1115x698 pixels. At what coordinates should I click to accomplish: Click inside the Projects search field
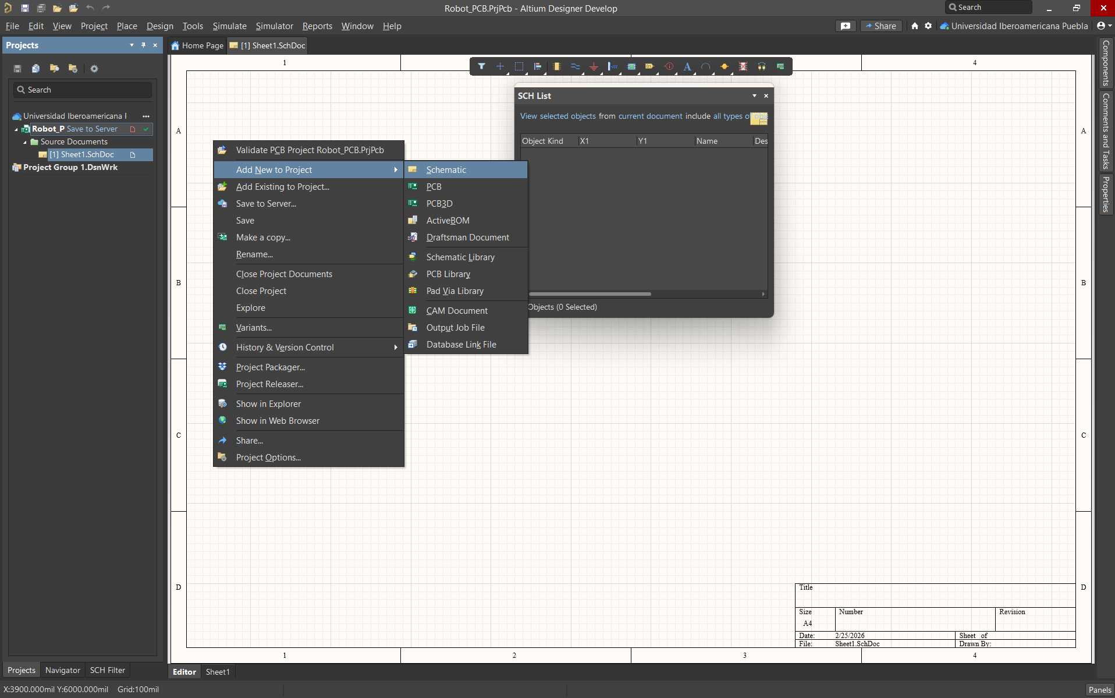click(x=81, y=90)
